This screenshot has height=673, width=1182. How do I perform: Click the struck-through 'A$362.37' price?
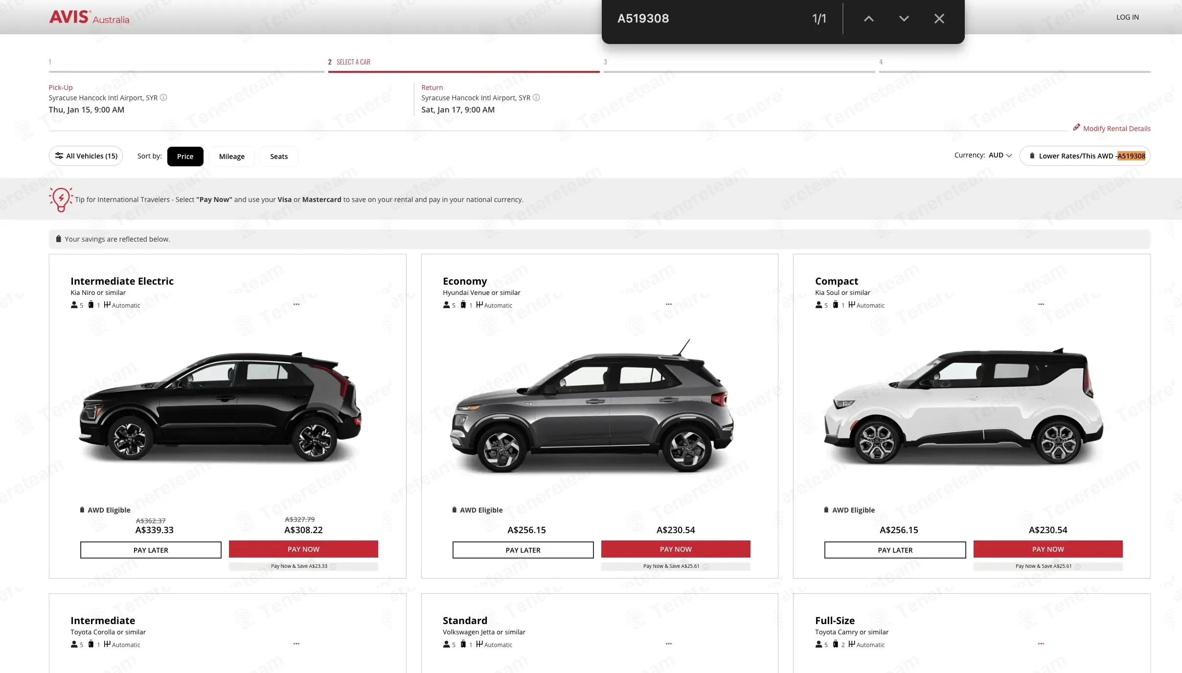point(151,521)
